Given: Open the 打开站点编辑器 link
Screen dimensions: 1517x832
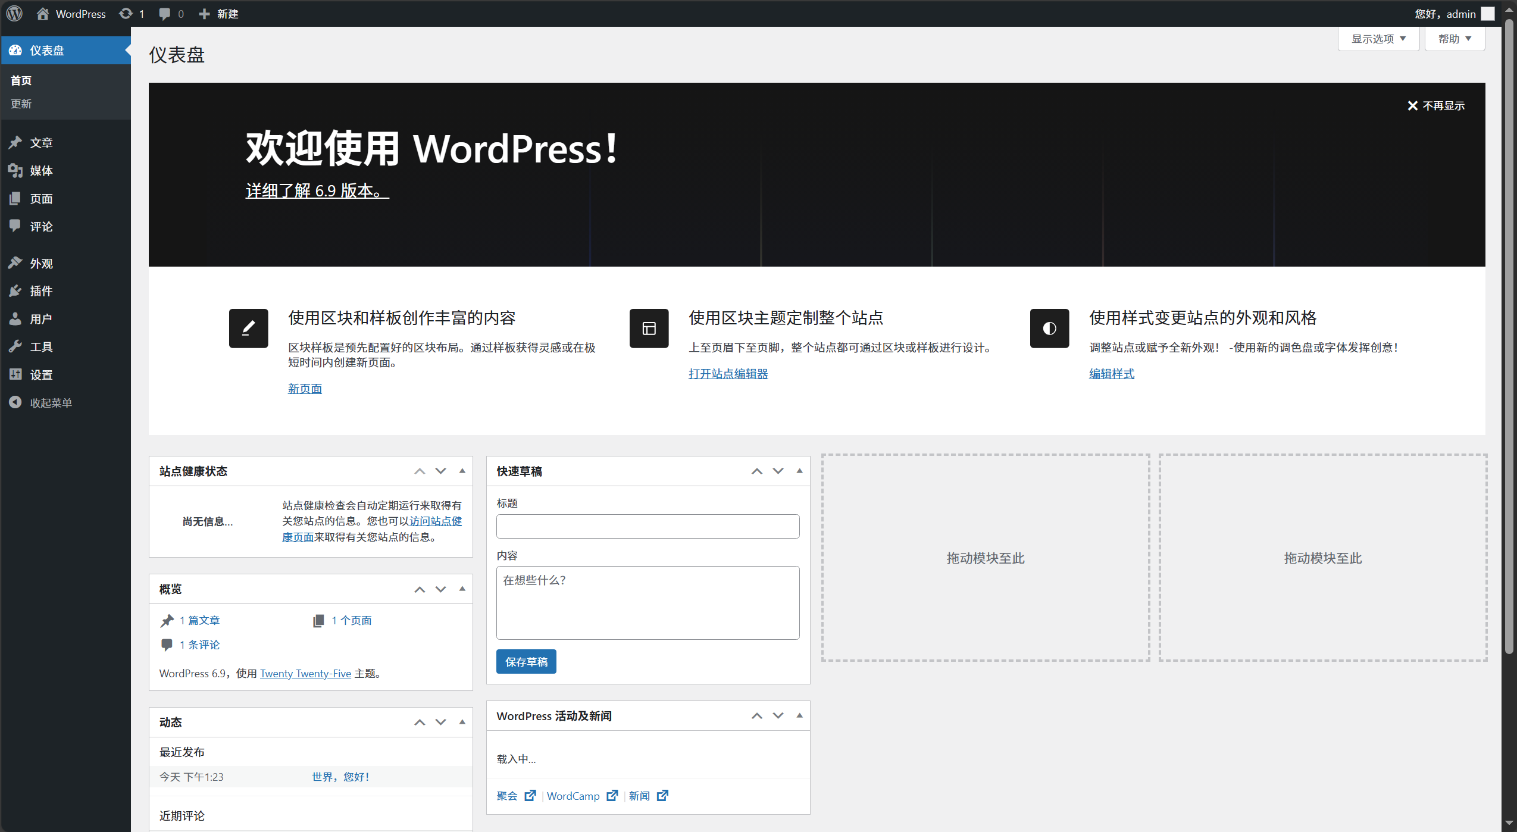Looking at the screenshot, I should 728,374.
